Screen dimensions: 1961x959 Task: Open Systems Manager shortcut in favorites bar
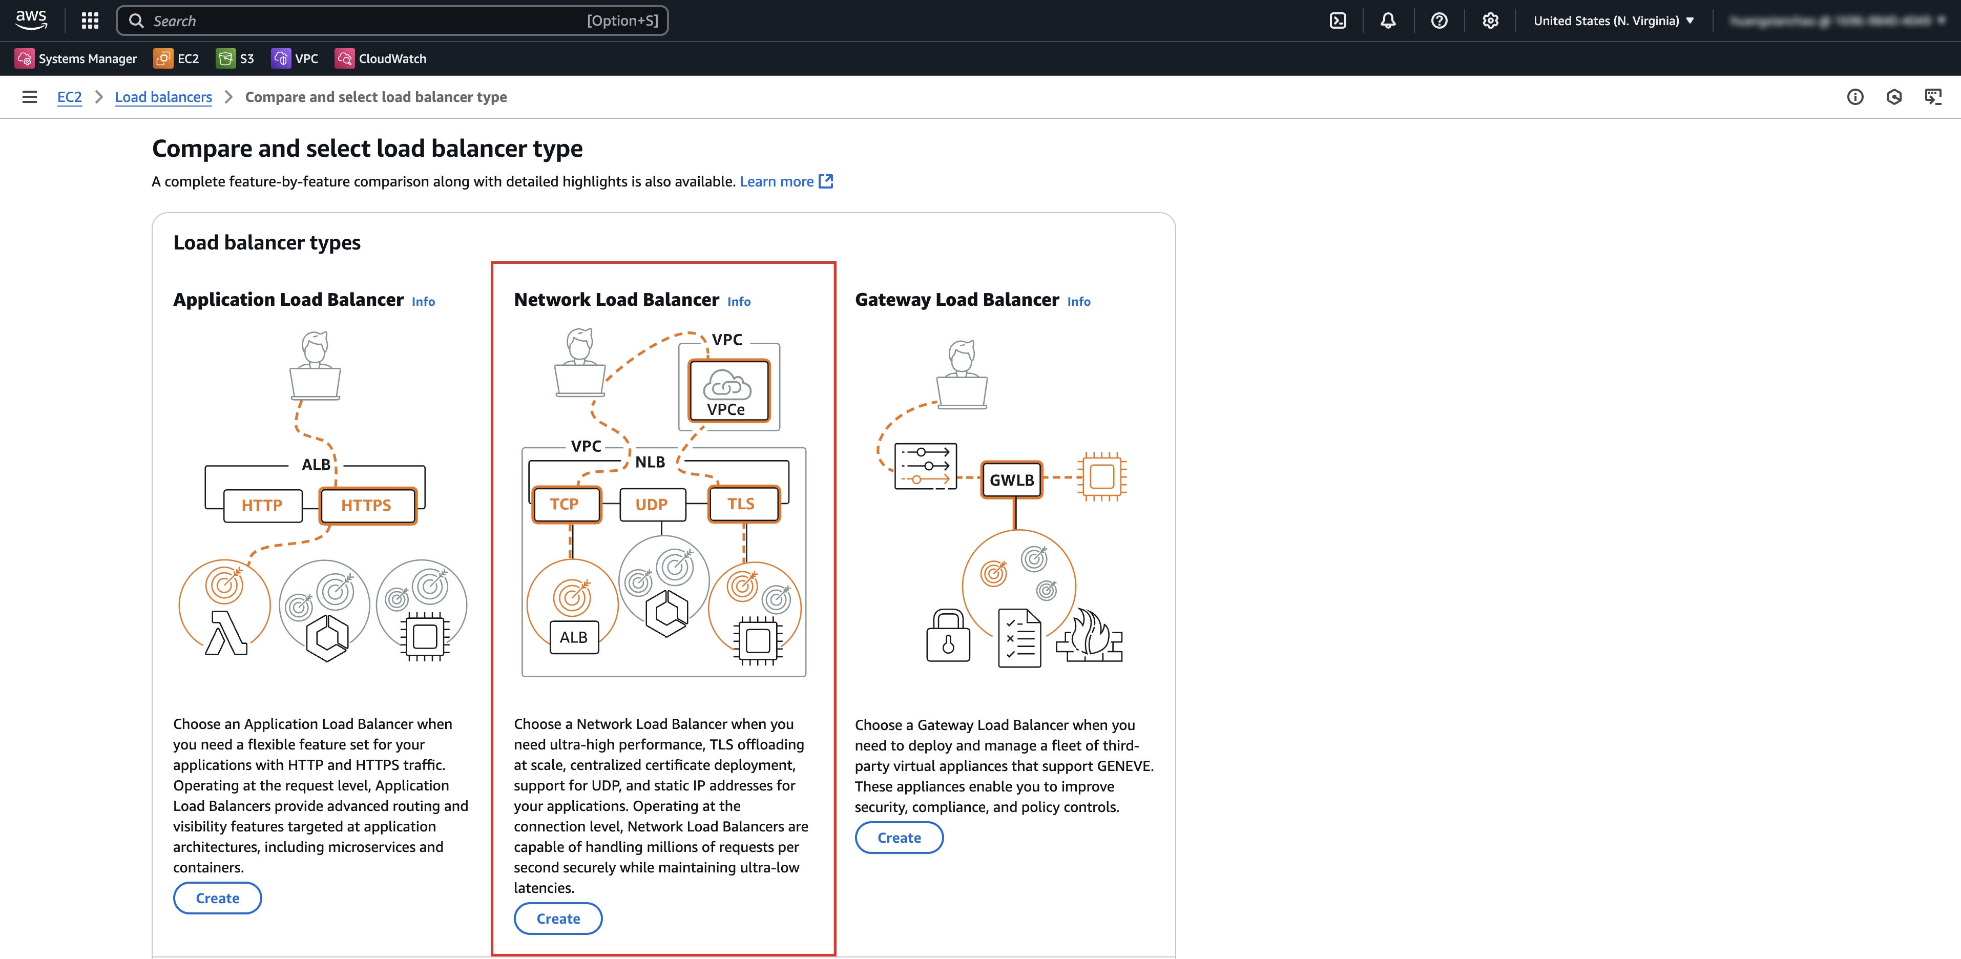(x=76, y=58)
